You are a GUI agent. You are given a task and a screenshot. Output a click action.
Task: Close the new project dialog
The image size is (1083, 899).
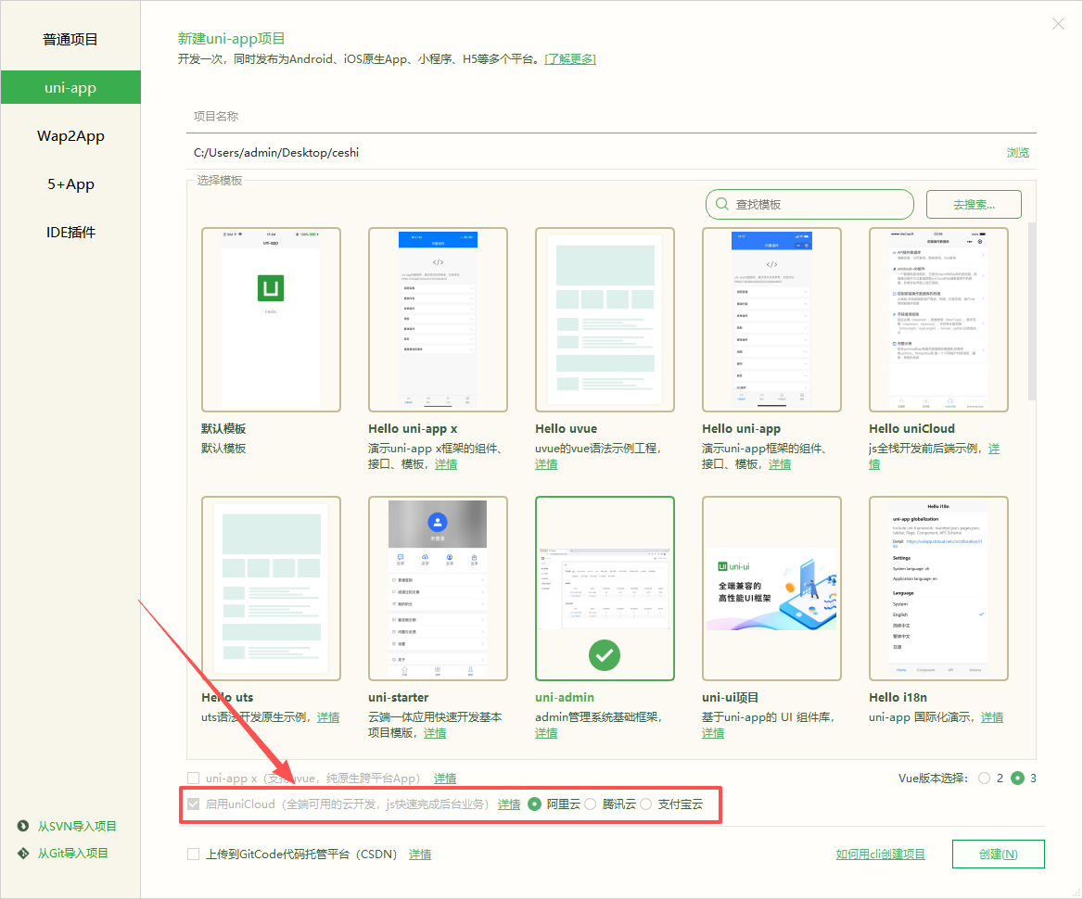(x=1058, y=24)
